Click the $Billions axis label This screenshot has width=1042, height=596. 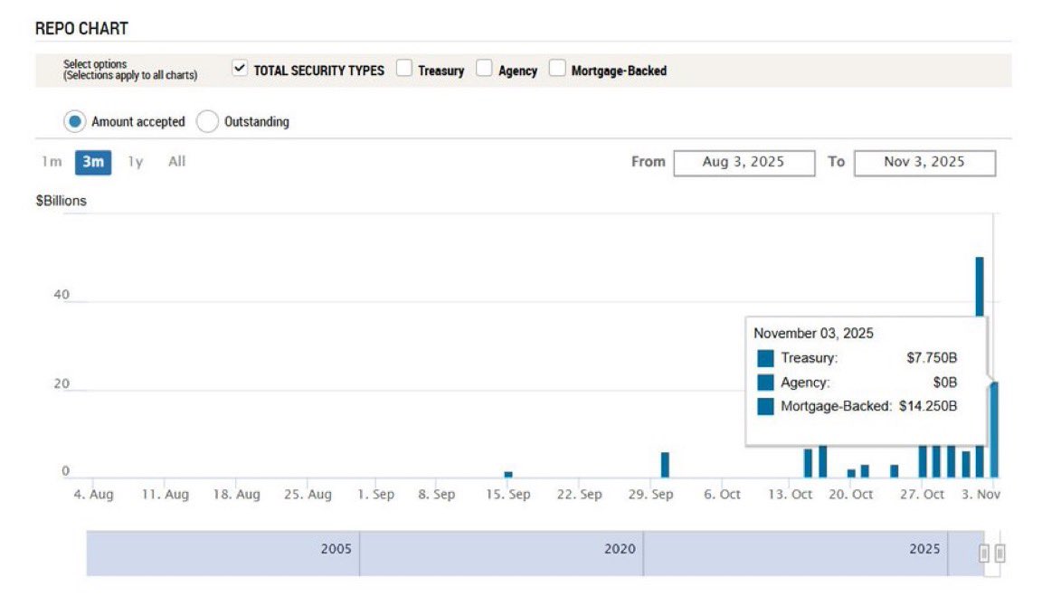pyautogui.click(x=62, y=201)
